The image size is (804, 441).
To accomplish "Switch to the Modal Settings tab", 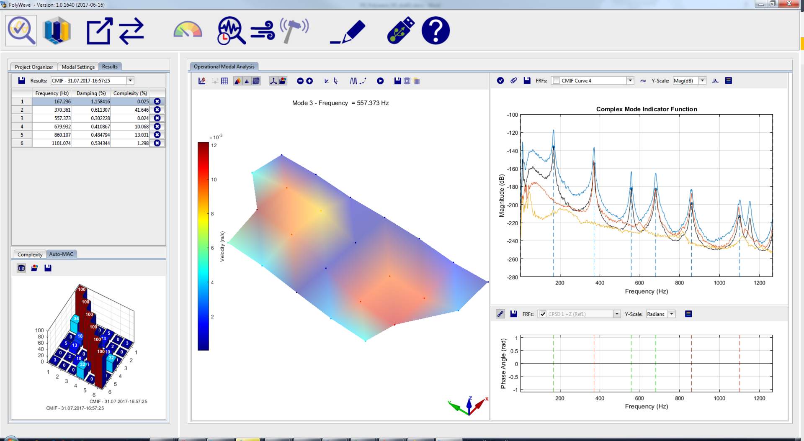I will 78,67.
